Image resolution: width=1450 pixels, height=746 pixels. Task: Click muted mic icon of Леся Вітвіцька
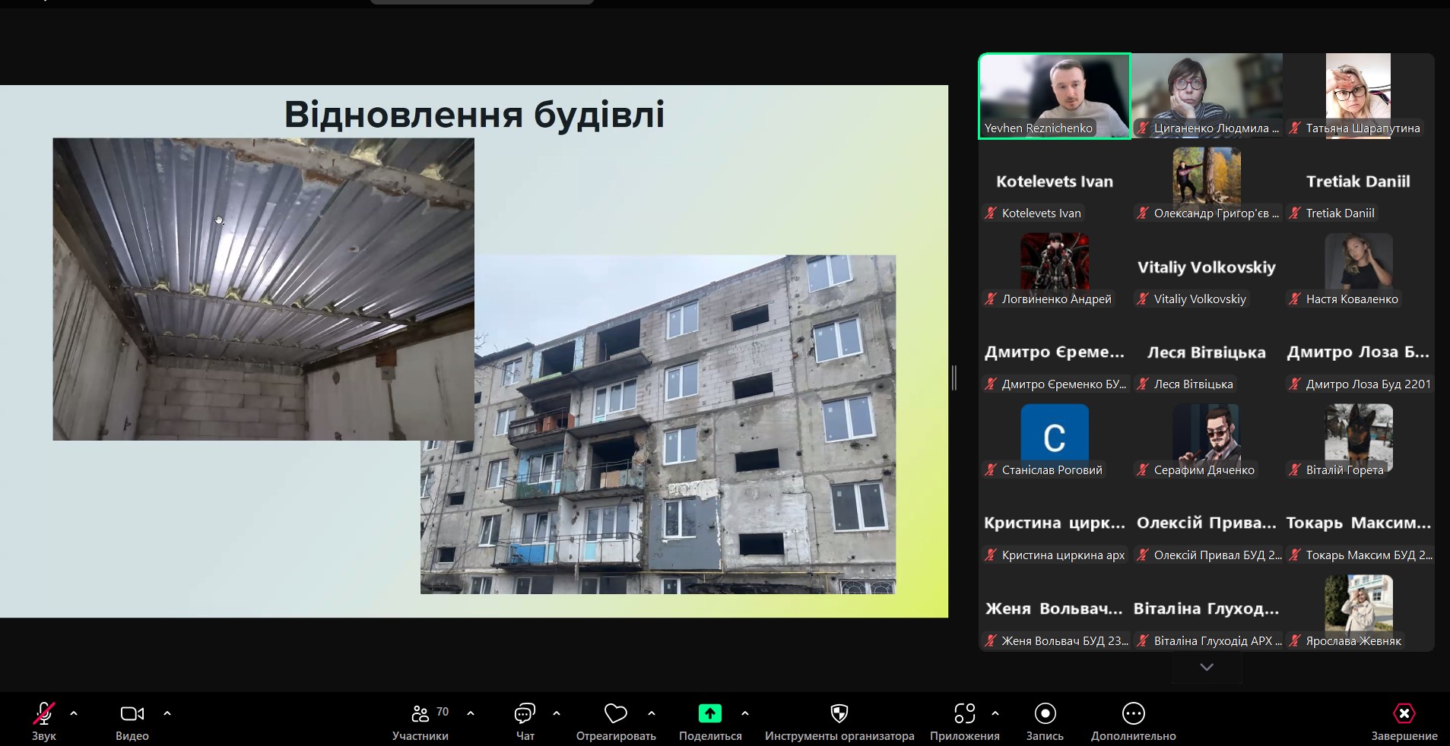tap(1142, 384)
